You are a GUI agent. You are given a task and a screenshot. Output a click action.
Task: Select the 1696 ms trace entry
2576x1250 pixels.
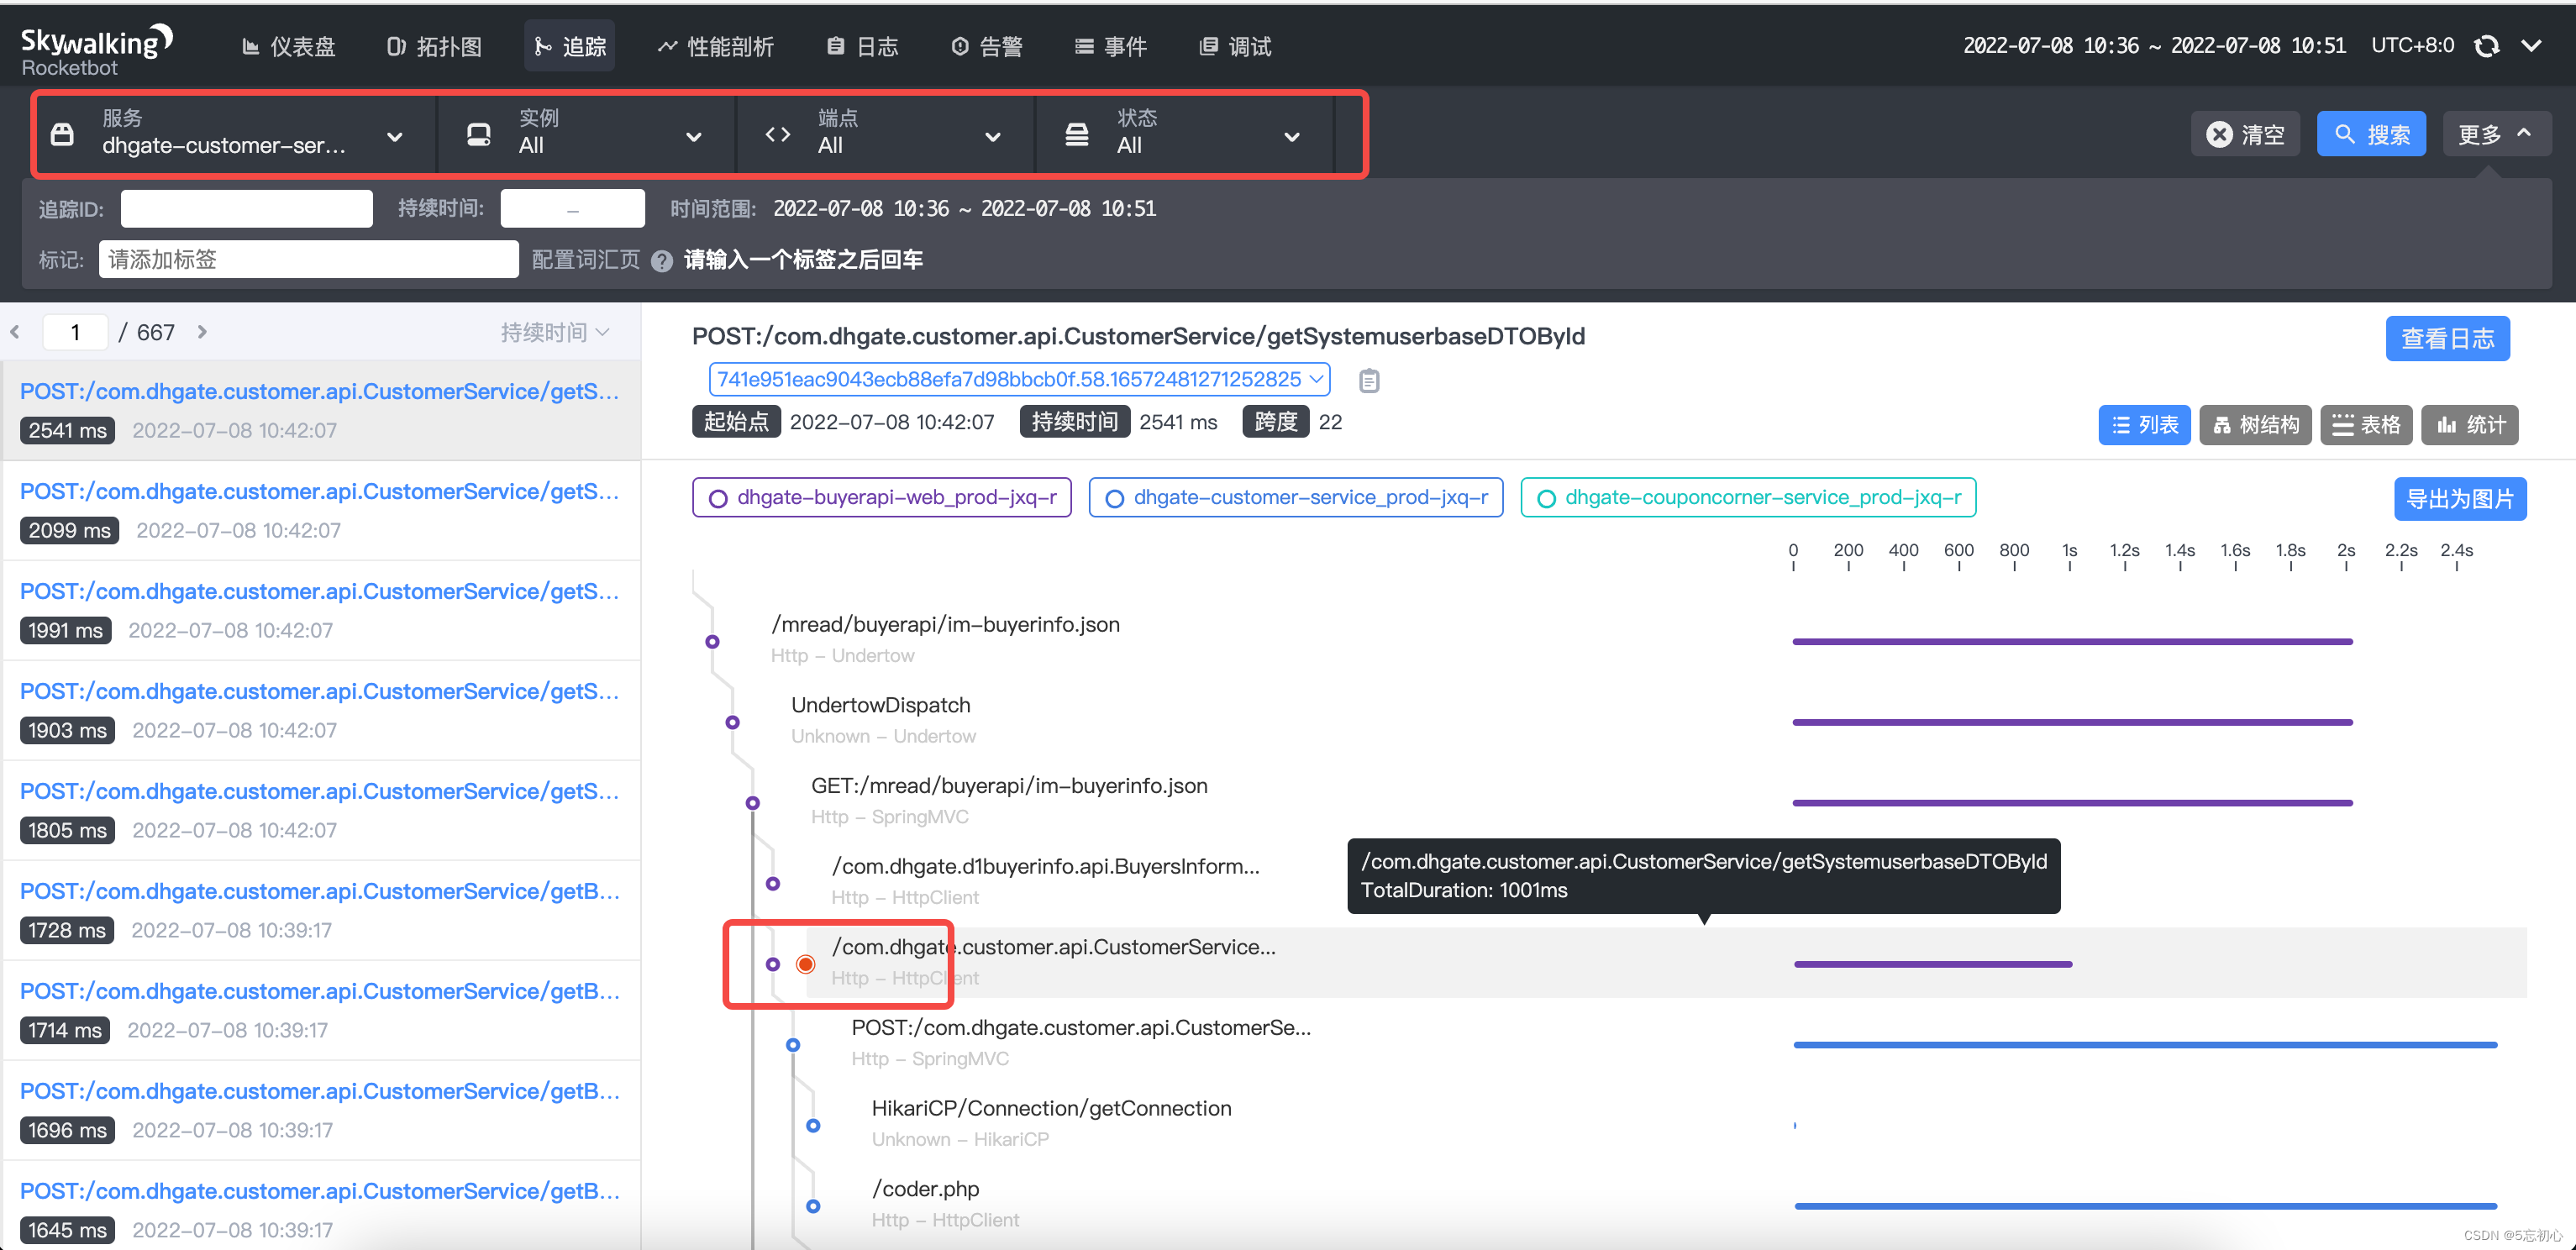tap(321, 1111)
